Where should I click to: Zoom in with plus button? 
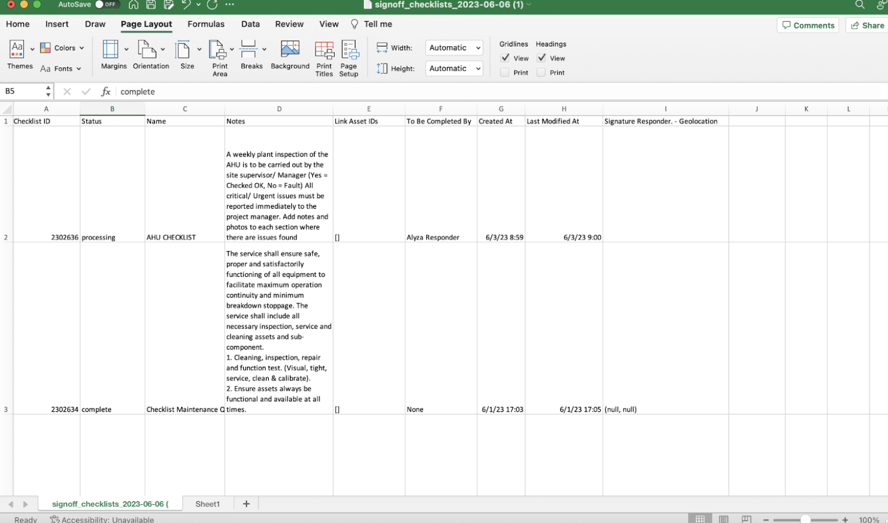click(x=845, y=520)
